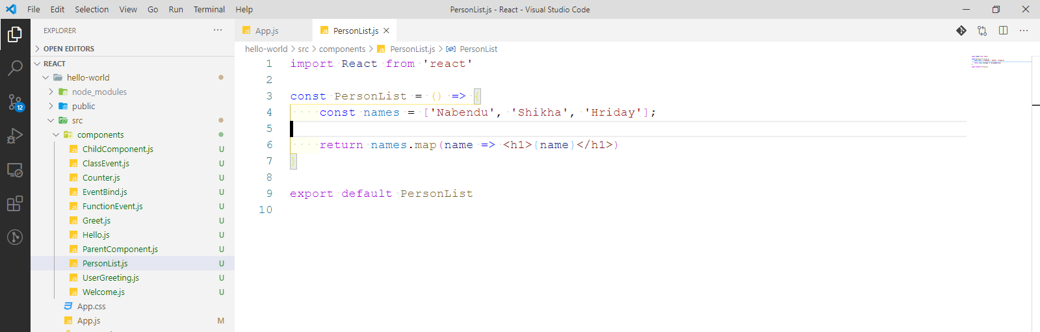Image resolution: width=1040 pixels, height=332 pixels.
Task: Split the editor to the right
Action: tap(1003, 31)
